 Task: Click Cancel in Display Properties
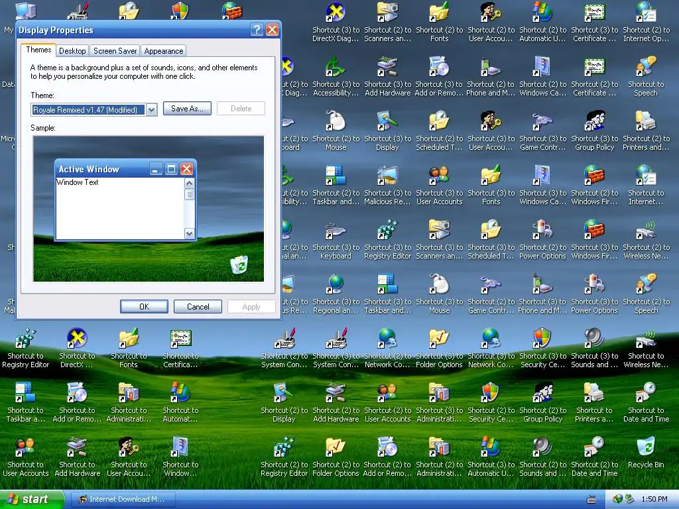(198, 307)
